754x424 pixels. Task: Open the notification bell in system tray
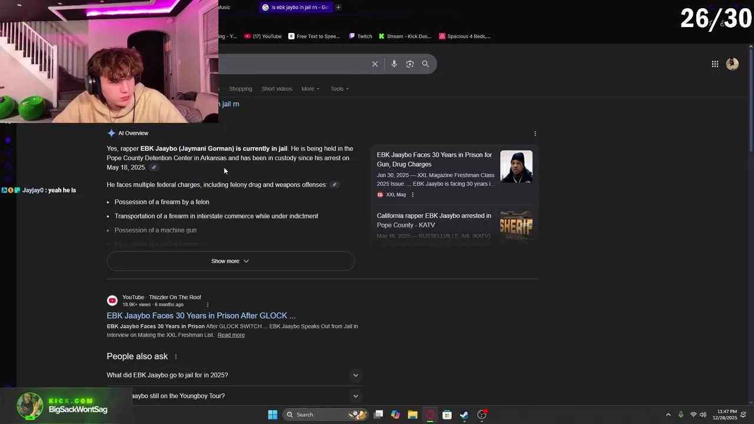click(744, 415)
